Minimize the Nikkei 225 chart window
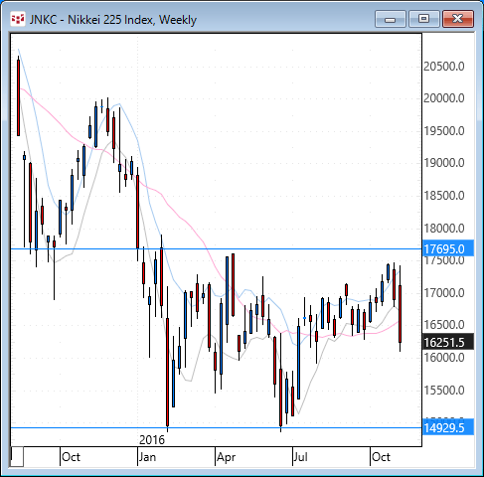The width and height of the screenshot is (484, 477). point(391,19)
